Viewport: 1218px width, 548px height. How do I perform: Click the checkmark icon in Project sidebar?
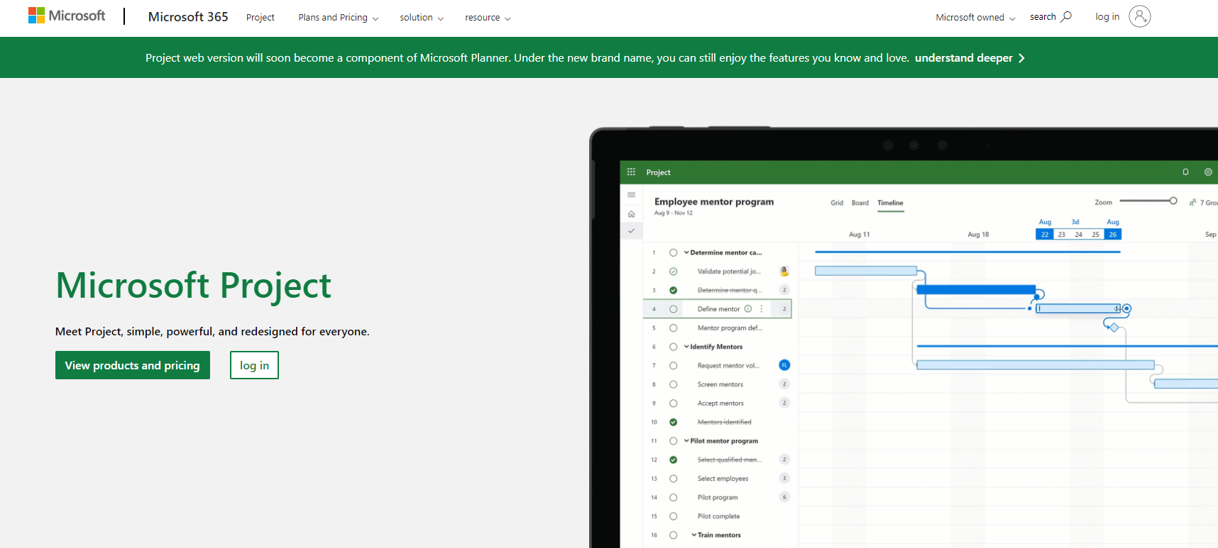(x=631, y=231)
